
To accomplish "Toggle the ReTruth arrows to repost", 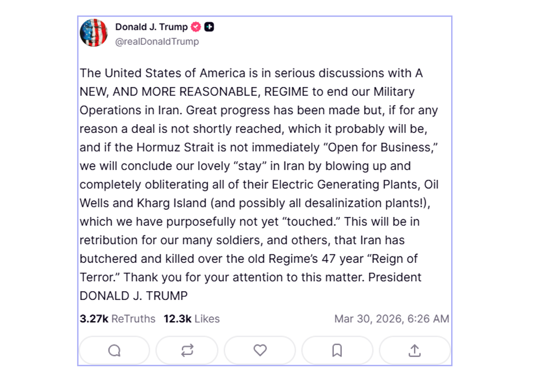I will click(x=187, y=350).
